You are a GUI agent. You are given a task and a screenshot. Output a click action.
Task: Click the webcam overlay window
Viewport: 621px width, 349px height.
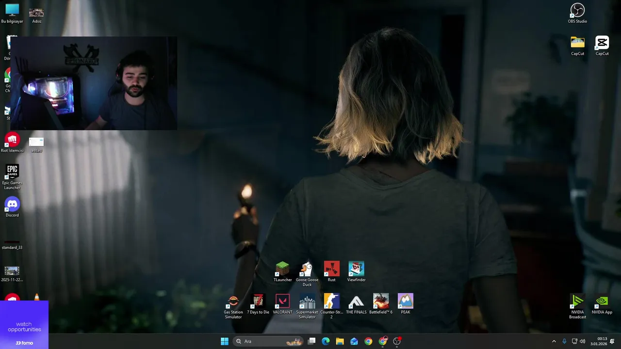pyautogui.click(x=93, y=83)
